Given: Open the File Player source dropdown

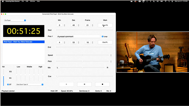Looking at the screenshot, I should [15, 20].
